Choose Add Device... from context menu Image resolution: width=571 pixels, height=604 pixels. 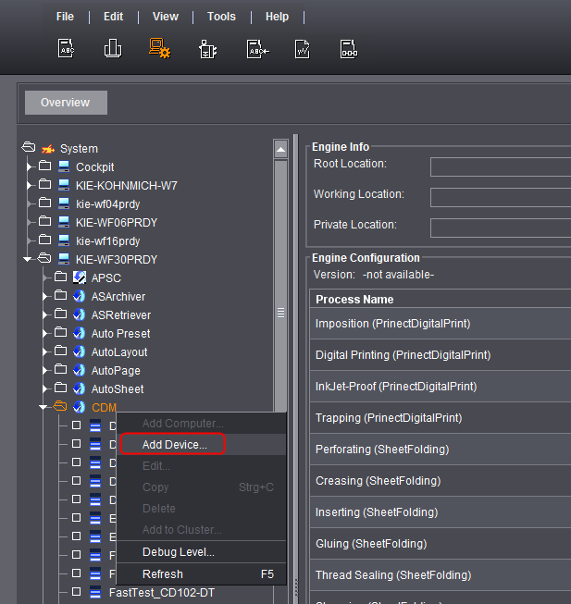174,445
